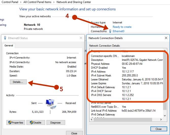
Task: Select the IPv4 Address row 10.1.2.117
Action: coord(127,72)
